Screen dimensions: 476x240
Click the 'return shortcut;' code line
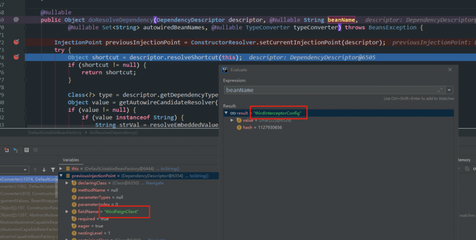pos(109,72)
